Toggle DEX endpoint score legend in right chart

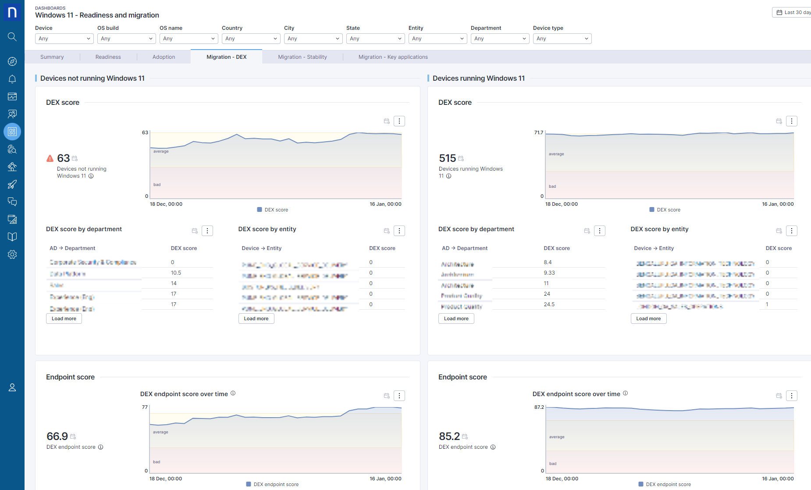point(665,484)
